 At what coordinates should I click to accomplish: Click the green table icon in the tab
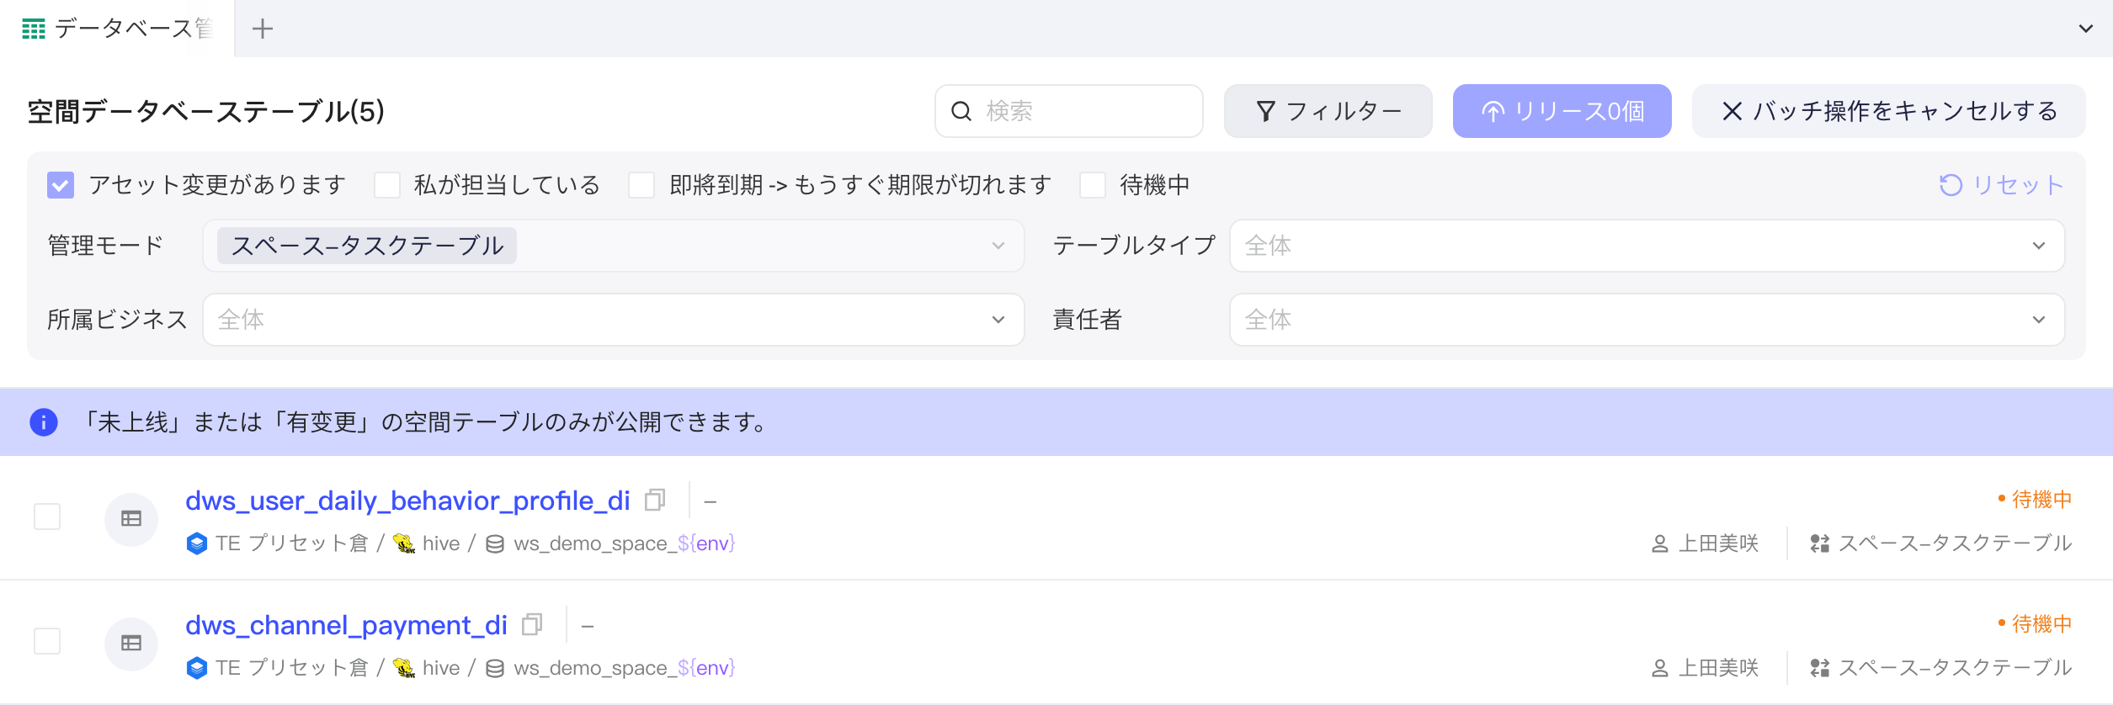point(34,29)
